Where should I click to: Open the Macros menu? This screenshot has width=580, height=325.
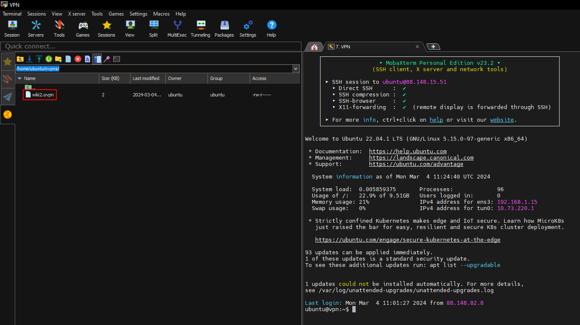[x=161, y=14]
